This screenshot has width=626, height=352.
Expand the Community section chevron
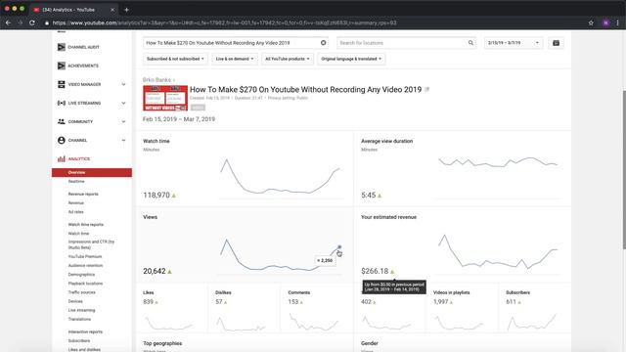[x=123, y=121]
